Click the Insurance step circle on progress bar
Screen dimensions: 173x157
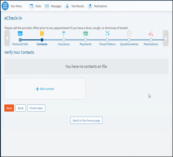(x=64, y=40)
